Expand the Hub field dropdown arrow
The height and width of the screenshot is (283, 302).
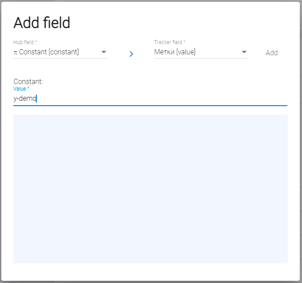coord(104,52)
